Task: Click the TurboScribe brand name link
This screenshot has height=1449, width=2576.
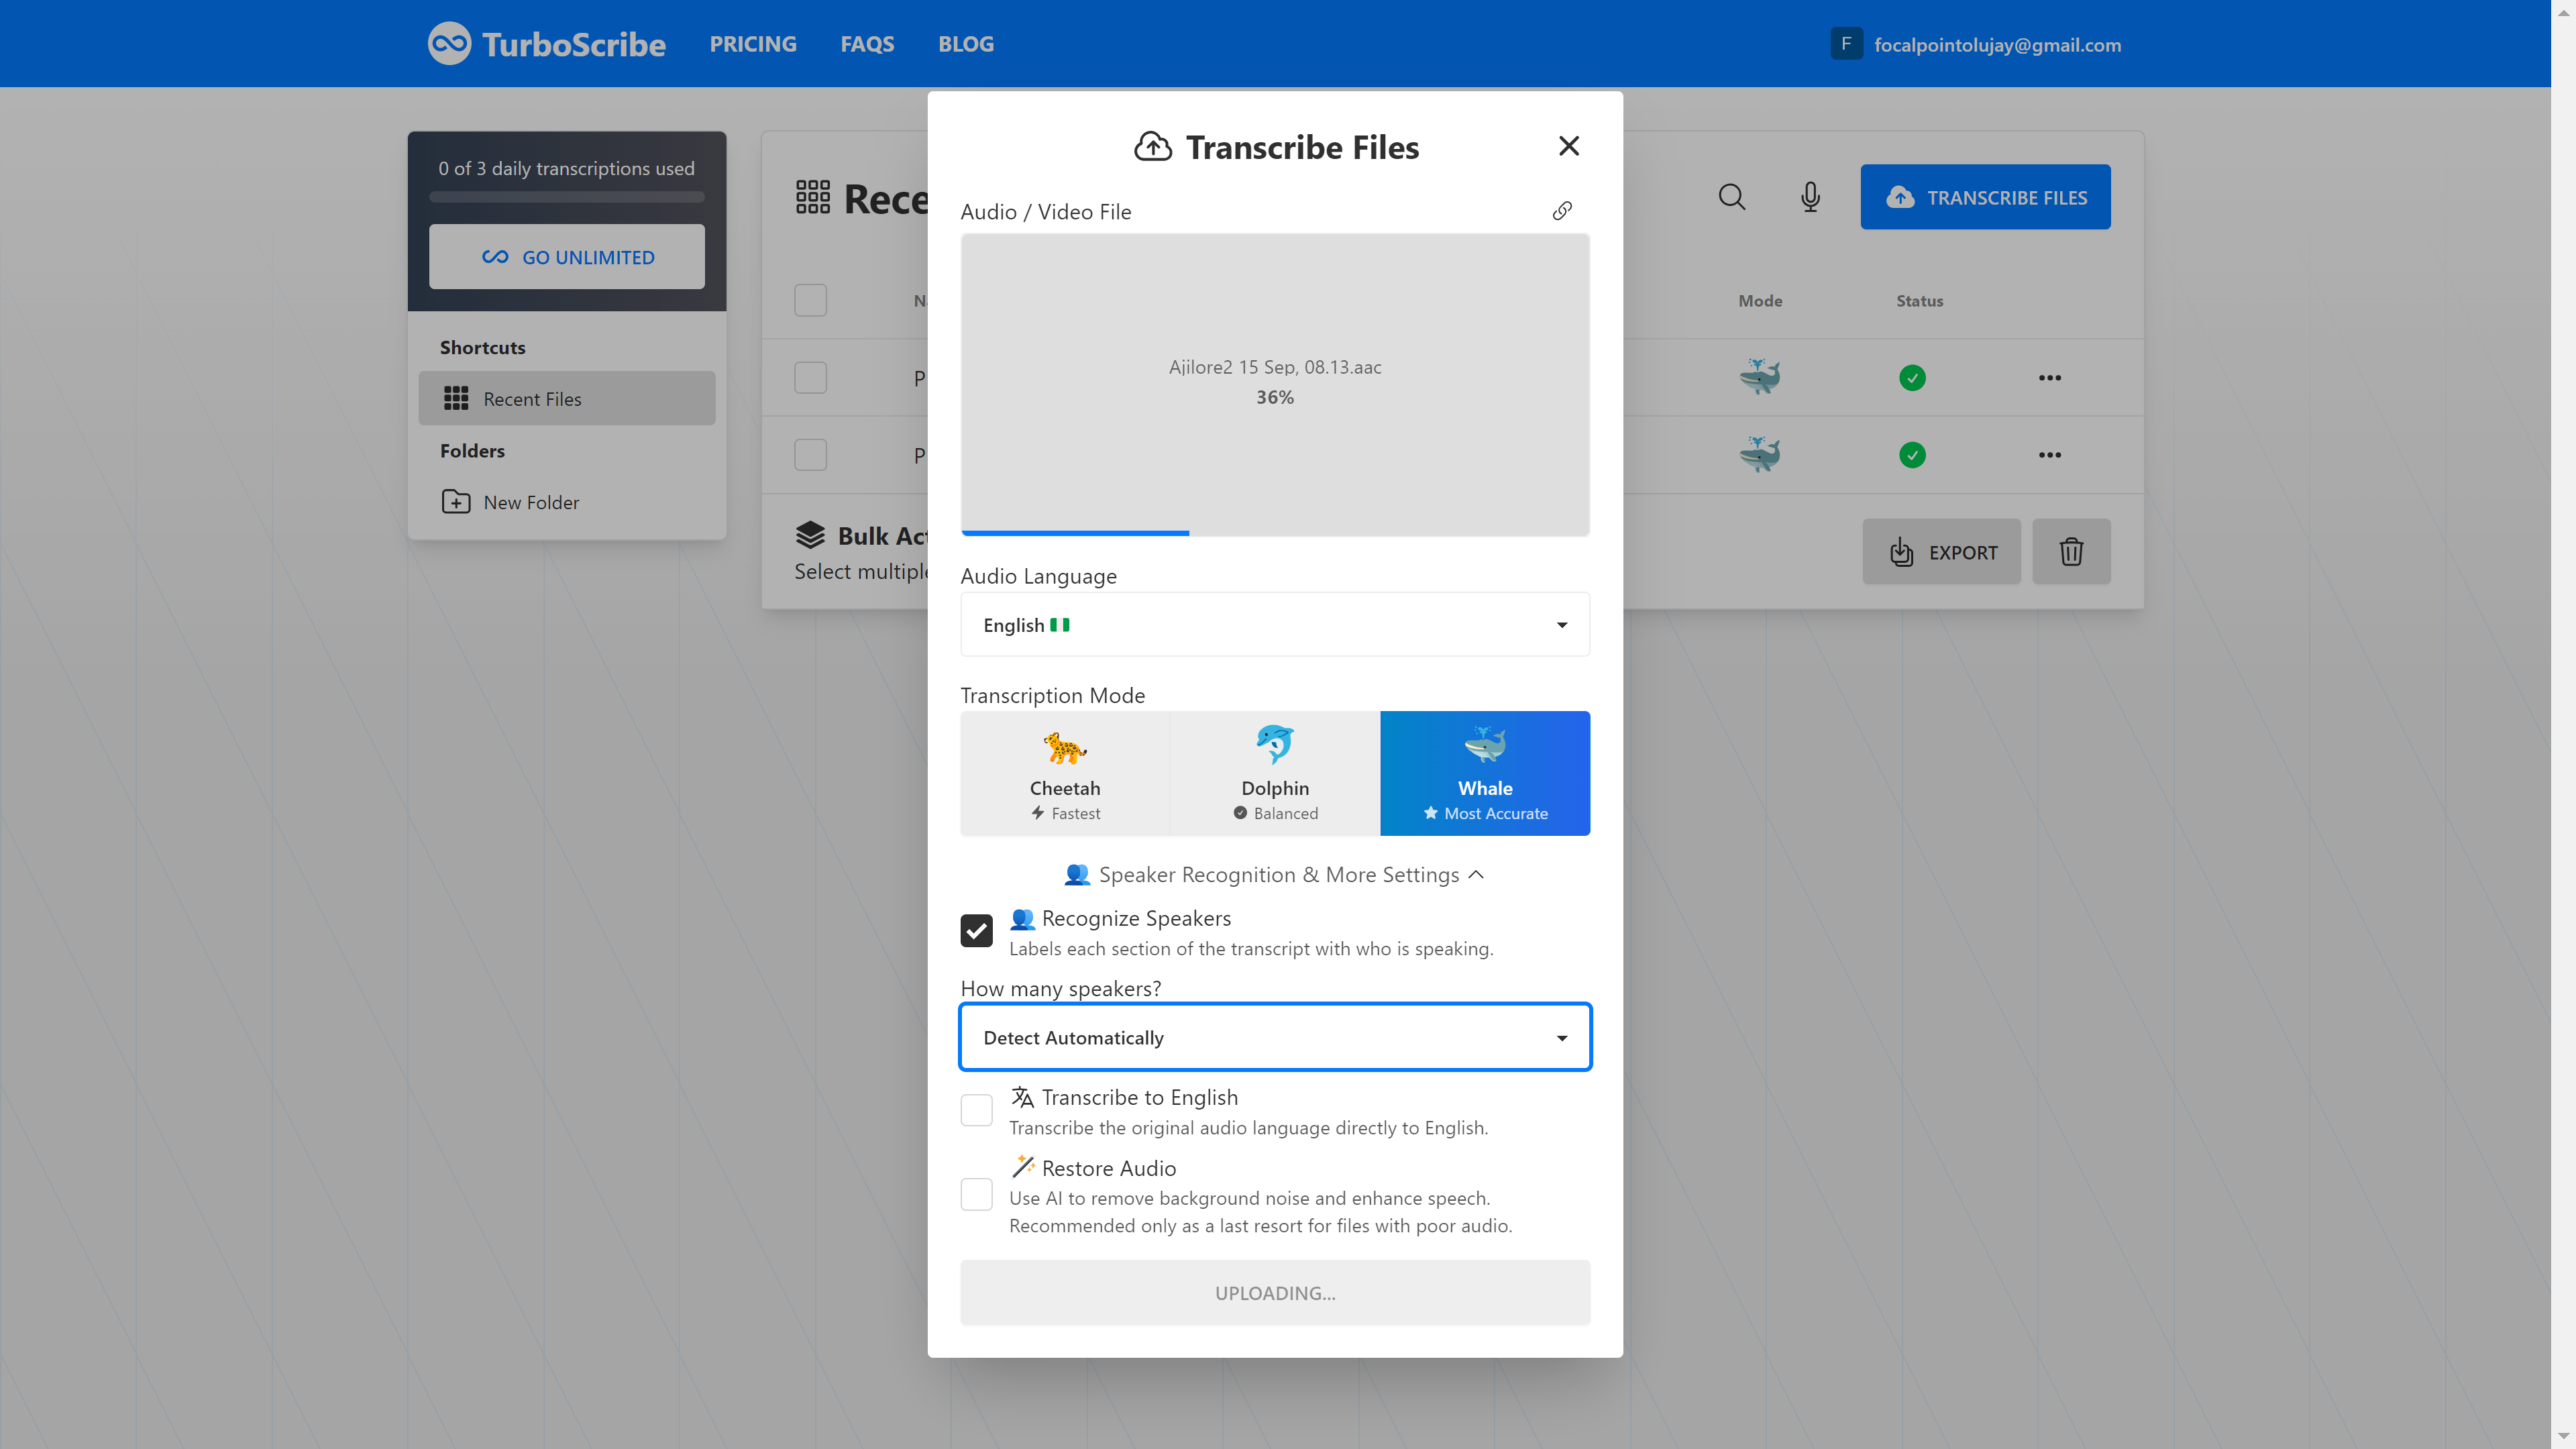Action: pos(574,44)
